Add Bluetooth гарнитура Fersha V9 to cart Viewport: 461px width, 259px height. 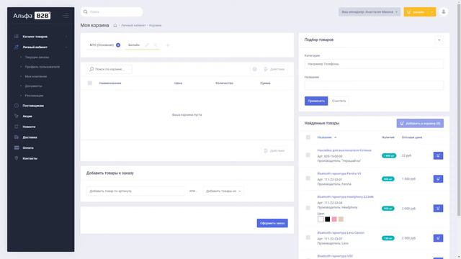(x=438, y=178)
